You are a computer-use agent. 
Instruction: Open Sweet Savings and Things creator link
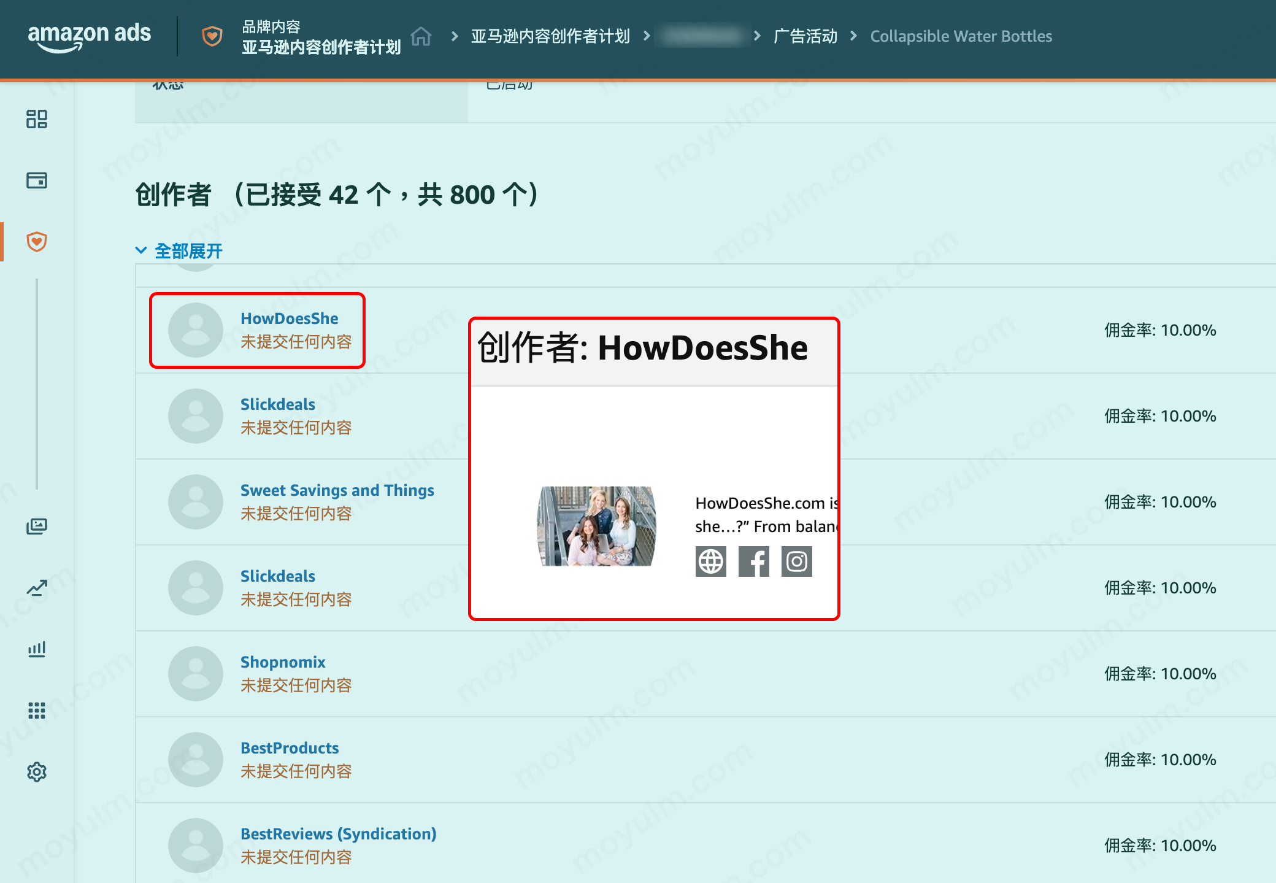click(337, 490)
